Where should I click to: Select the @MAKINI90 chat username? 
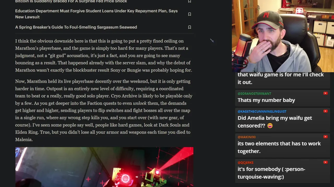tap(247, 137)
